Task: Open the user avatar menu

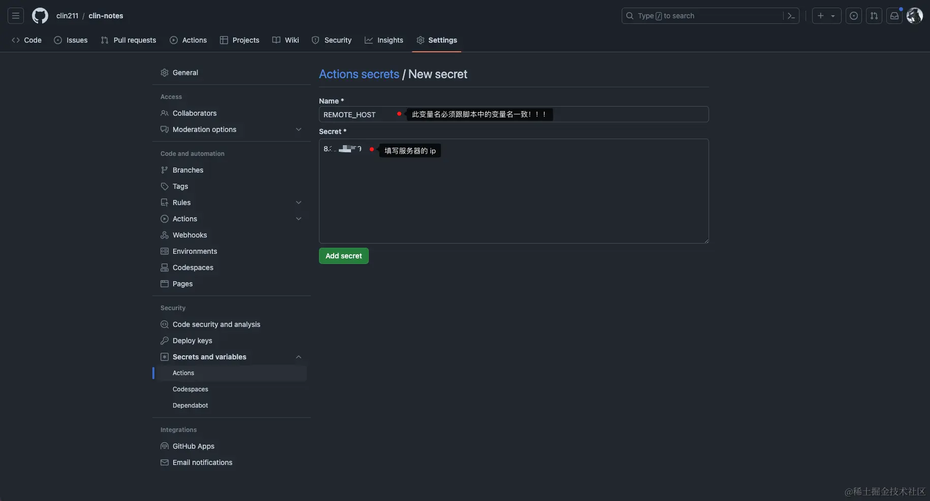Action: click(915, 16)
